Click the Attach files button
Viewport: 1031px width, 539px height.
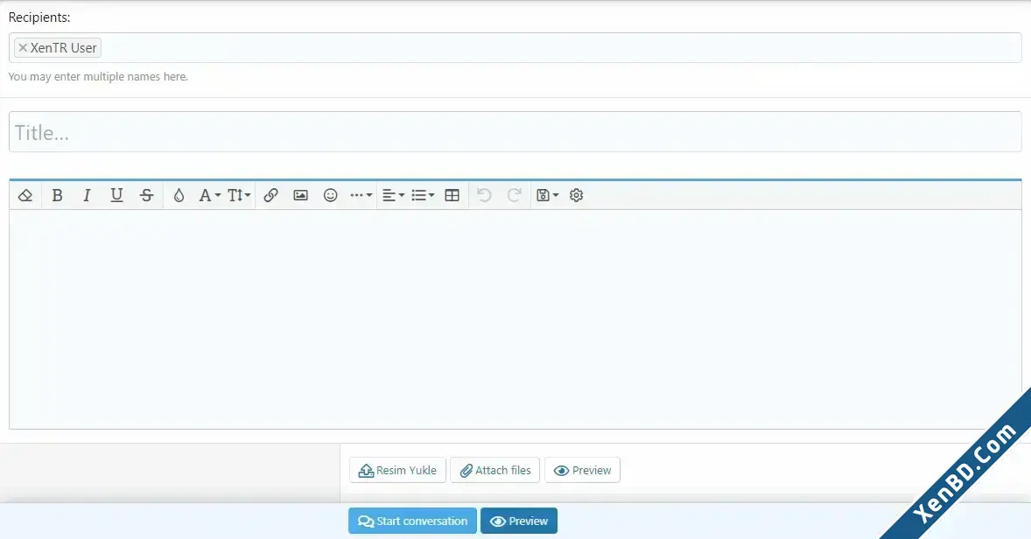(x=495, y=470)
